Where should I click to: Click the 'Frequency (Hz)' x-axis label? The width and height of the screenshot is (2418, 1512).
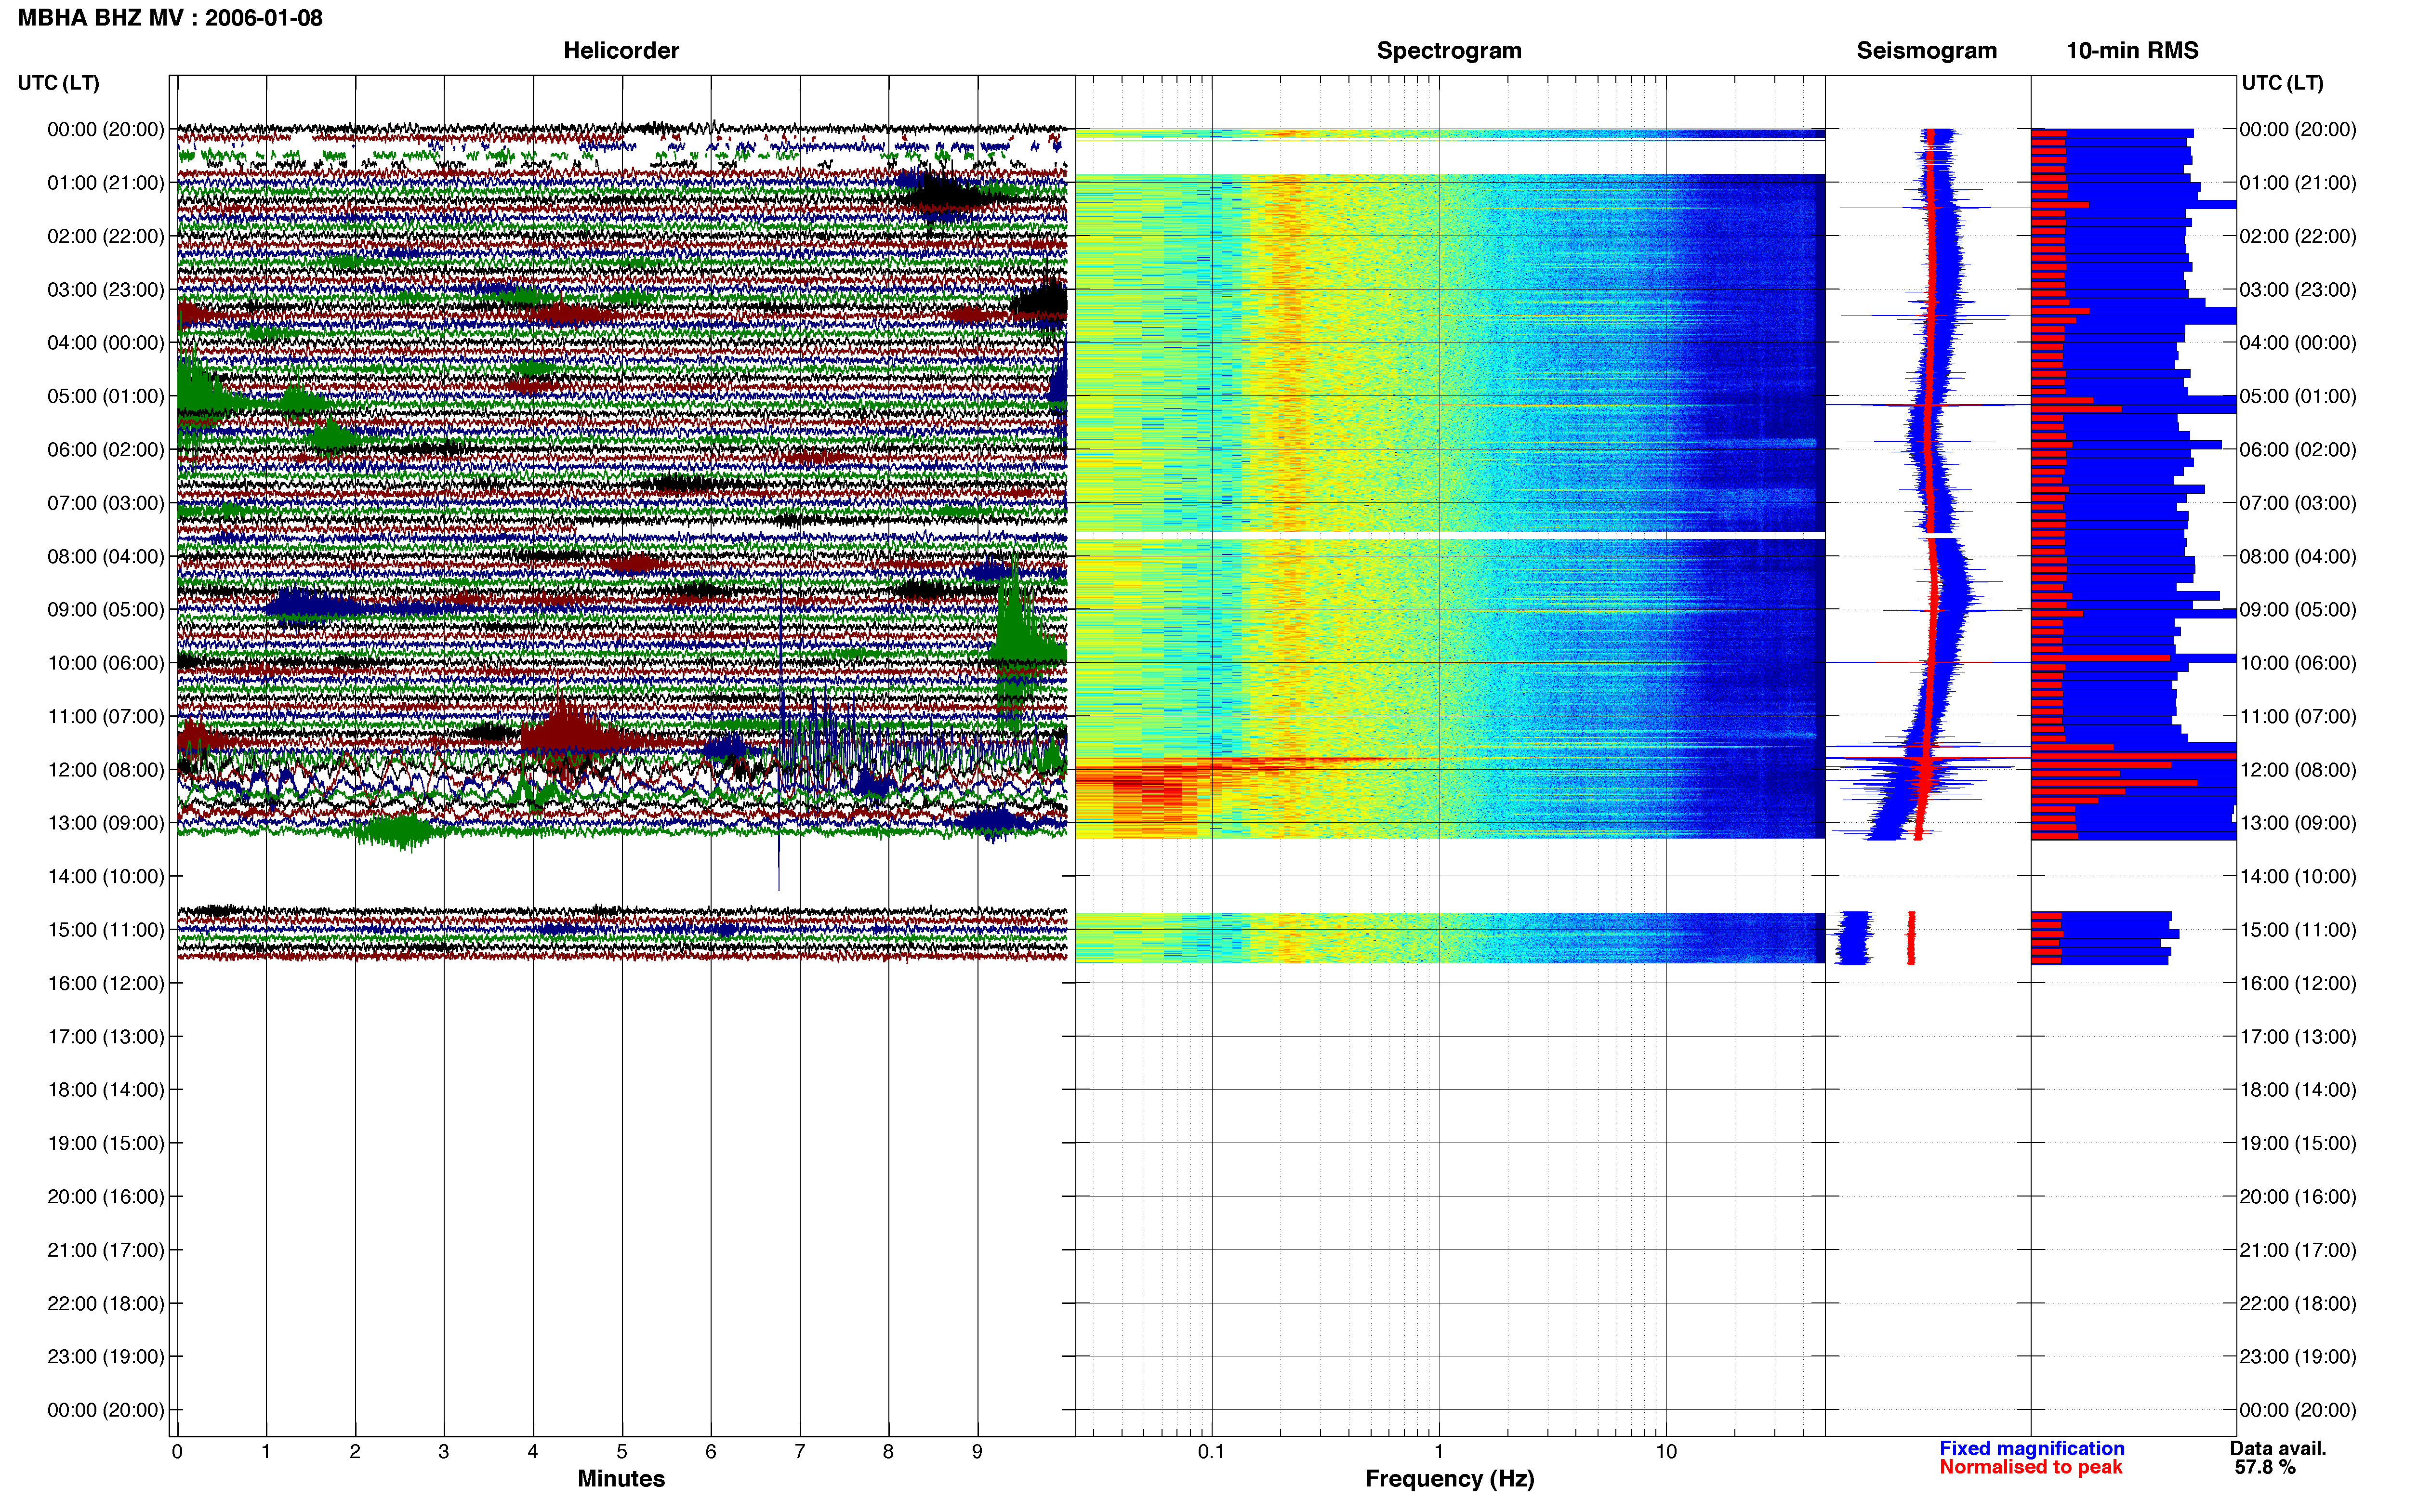[1449, 1478]
